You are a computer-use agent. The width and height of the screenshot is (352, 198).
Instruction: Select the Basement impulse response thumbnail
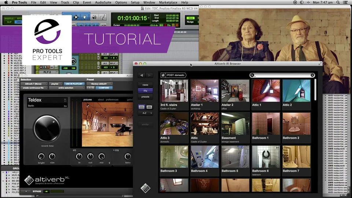click(x=235, y=124)
